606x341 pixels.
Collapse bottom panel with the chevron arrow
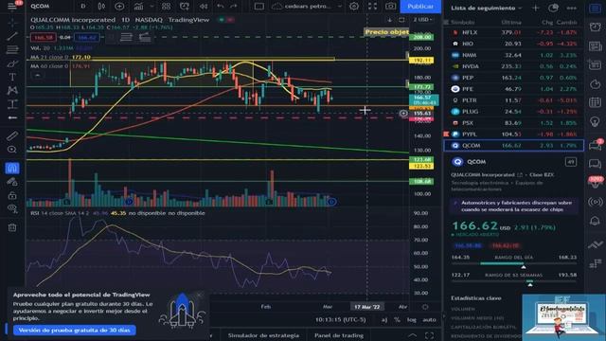tap(413, 335)
